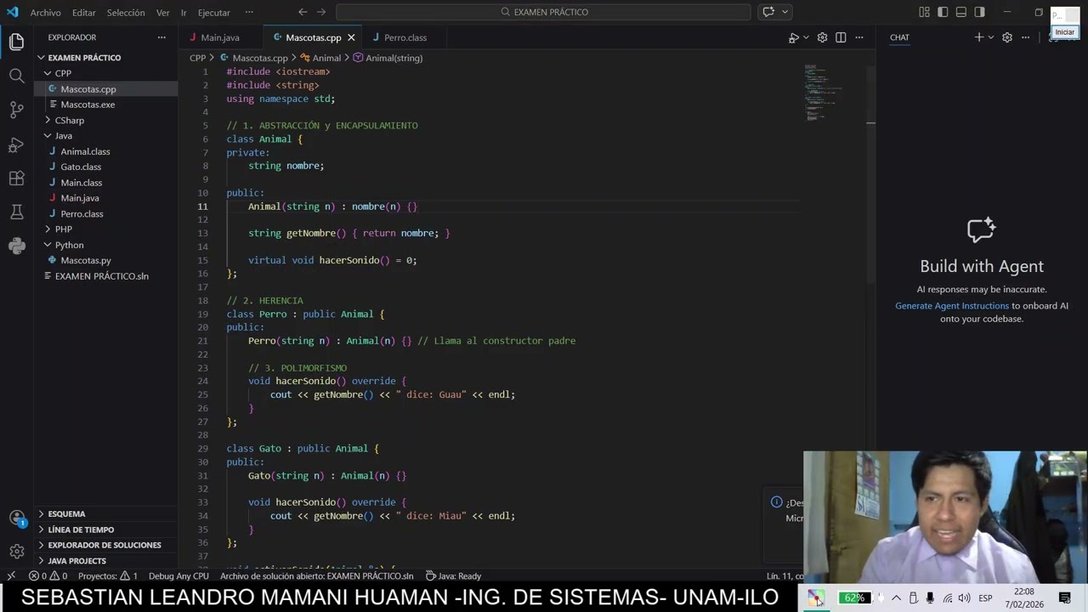Open the Run and Debug view
Viewport: 1088px width, 612px height.
tap(16, 144)
